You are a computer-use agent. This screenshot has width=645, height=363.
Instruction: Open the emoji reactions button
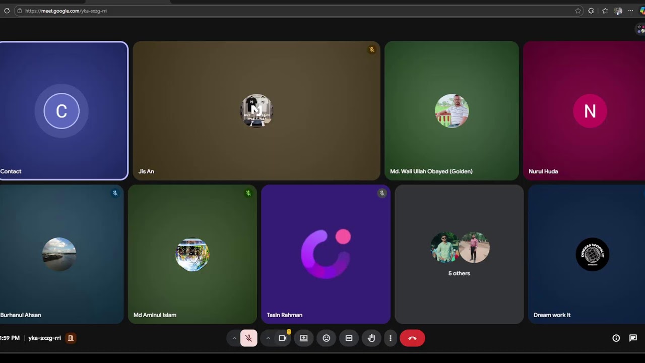327,338
